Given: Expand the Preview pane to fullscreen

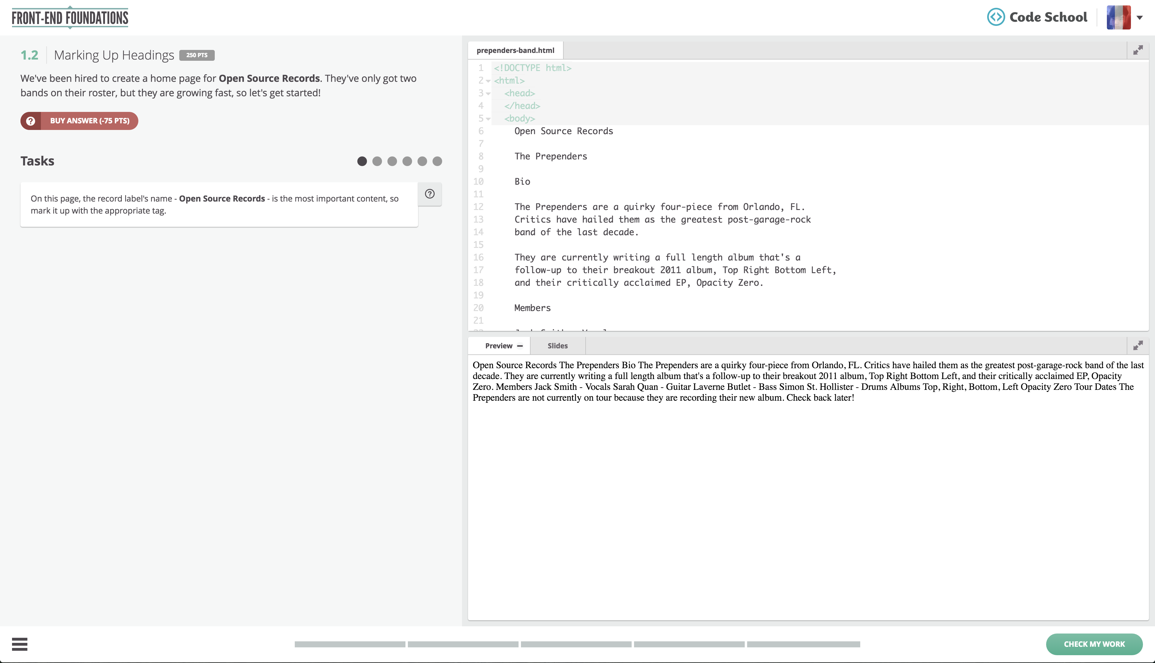Looking at the screenshot, I should tap(1138, 346).
